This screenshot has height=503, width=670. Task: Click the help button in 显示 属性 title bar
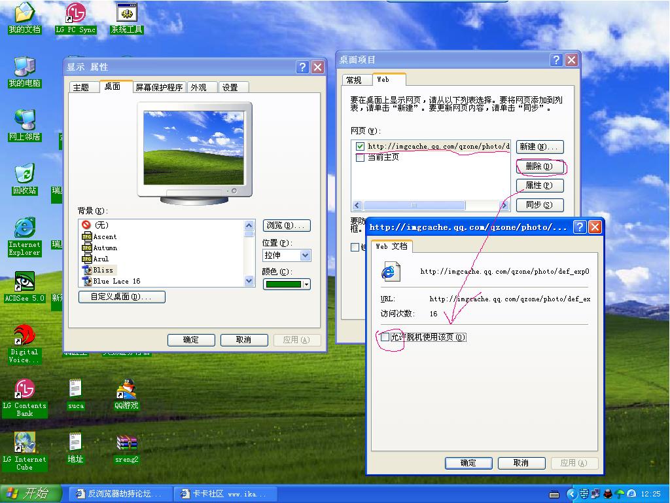(302, 67)
